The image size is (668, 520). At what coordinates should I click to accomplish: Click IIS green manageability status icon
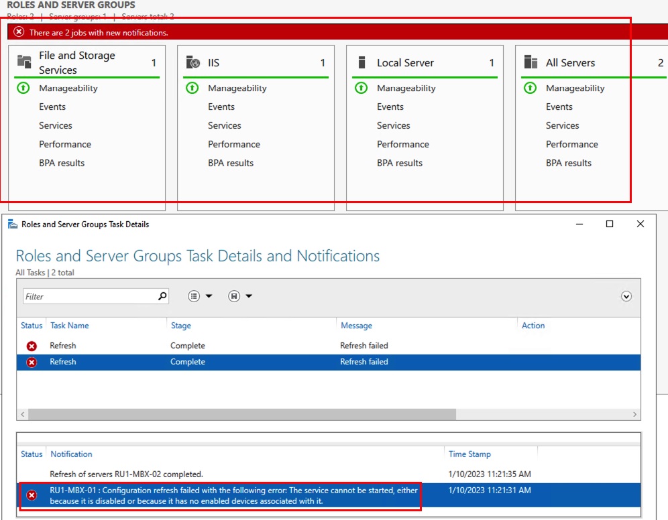tap(192, 88)
